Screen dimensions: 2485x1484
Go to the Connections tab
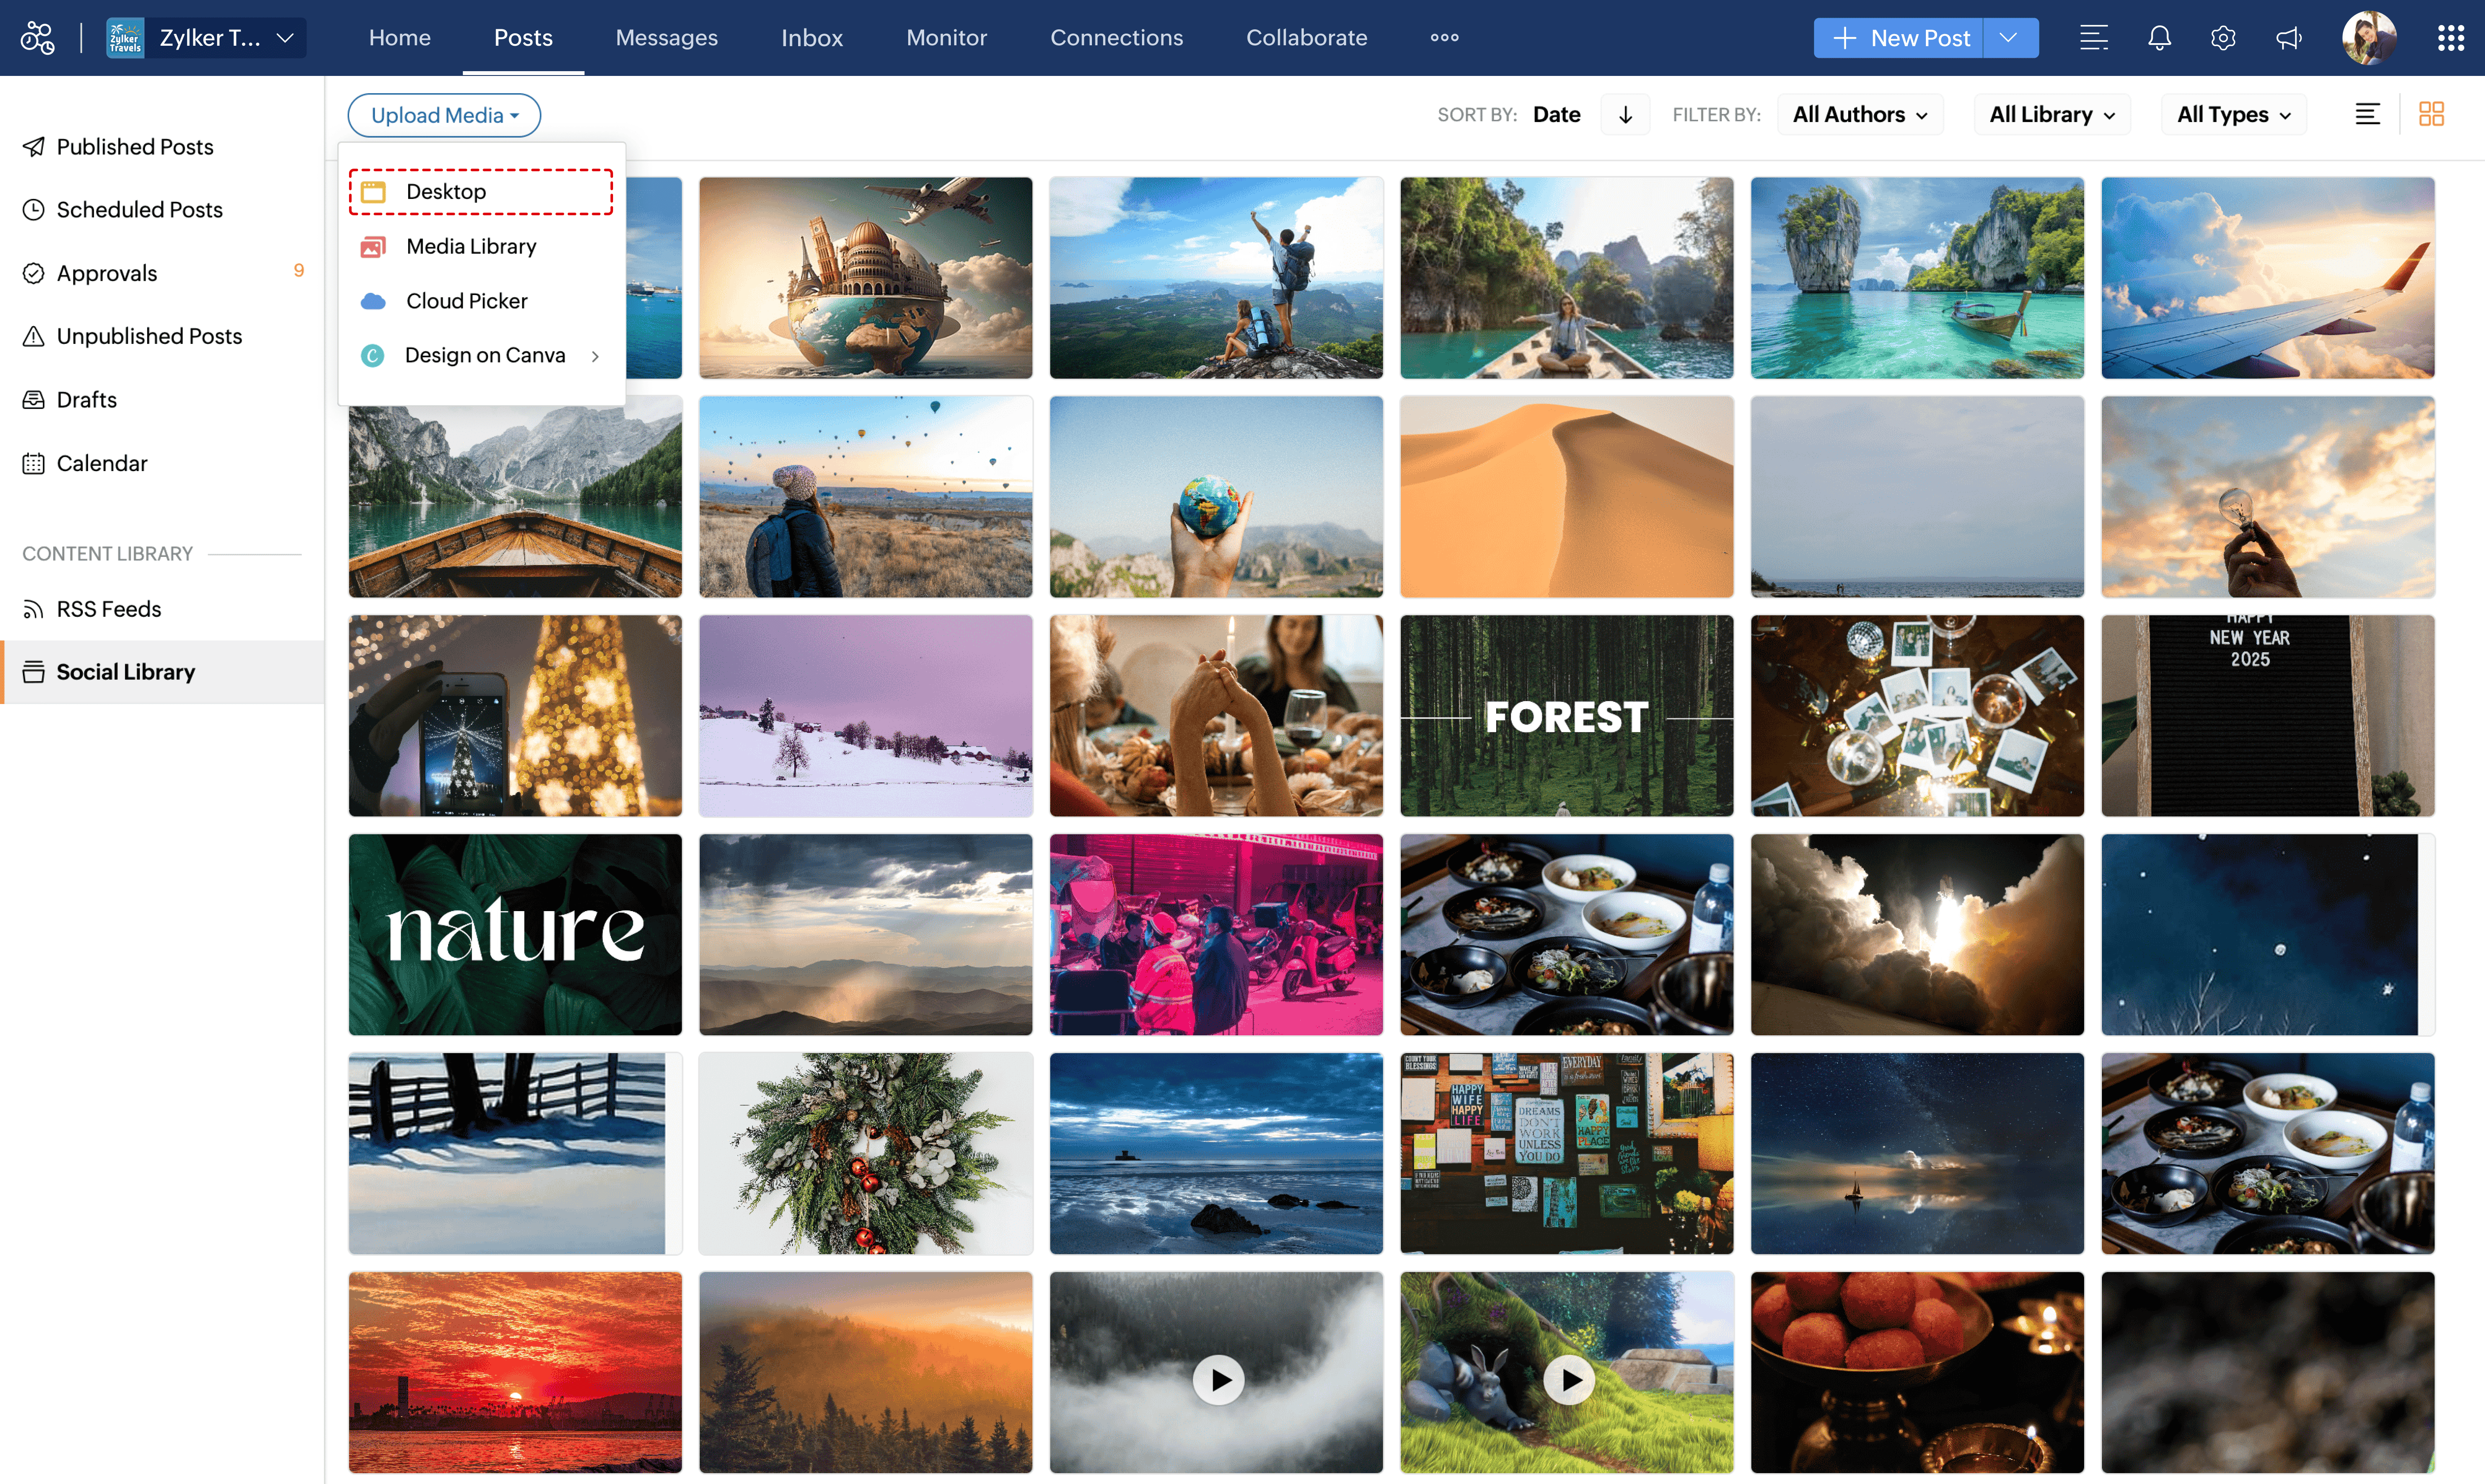tap(1116, 38)
